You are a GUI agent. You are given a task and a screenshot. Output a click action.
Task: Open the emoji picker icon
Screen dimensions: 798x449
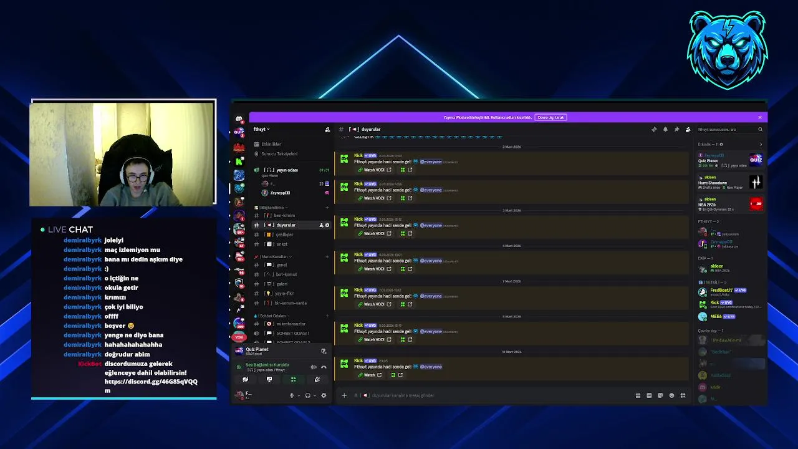click(671, 395)
